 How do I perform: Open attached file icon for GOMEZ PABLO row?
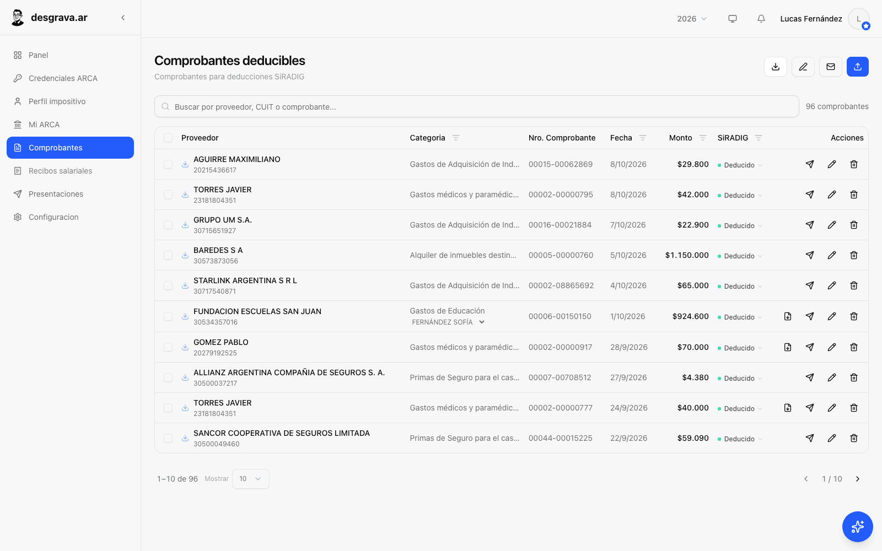coord(788,347)
